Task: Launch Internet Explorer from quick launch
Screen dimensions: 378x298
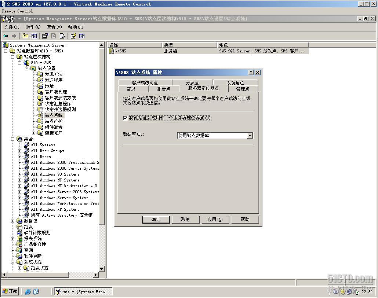Action: (x=28, y=292)
